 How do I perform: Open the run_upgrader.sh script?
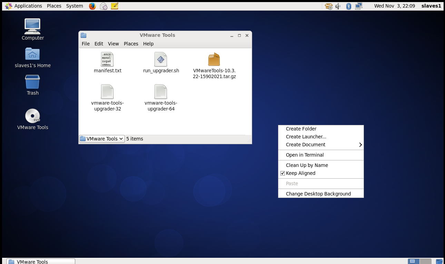pyautogui.click(x=161, y=62)
